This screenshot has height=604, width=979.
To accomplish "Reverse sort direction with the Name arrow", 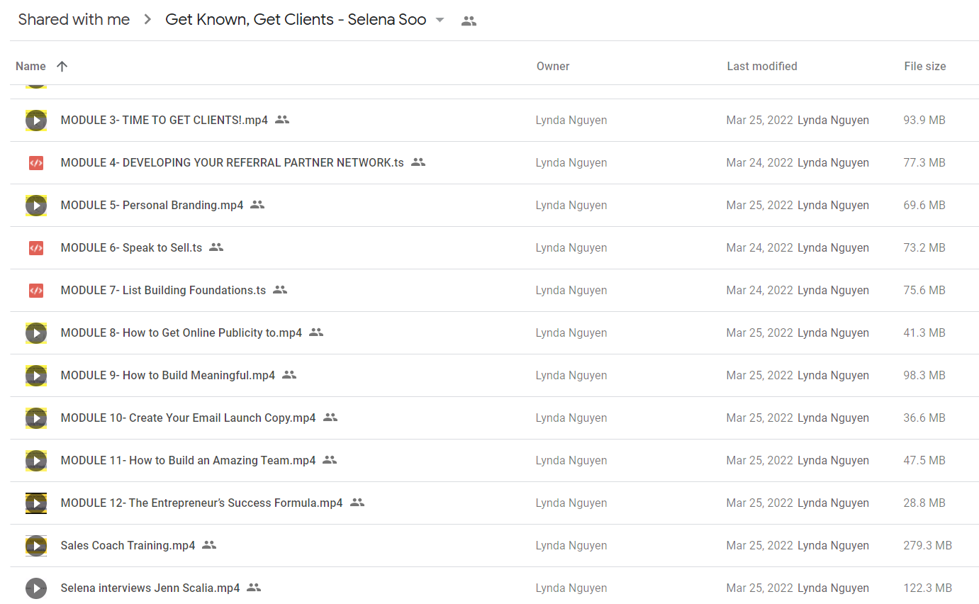I will [62, 66].
